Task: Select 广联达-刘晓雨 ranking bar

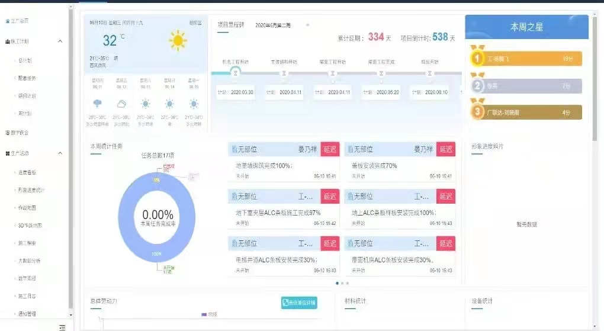Action: 531,113
